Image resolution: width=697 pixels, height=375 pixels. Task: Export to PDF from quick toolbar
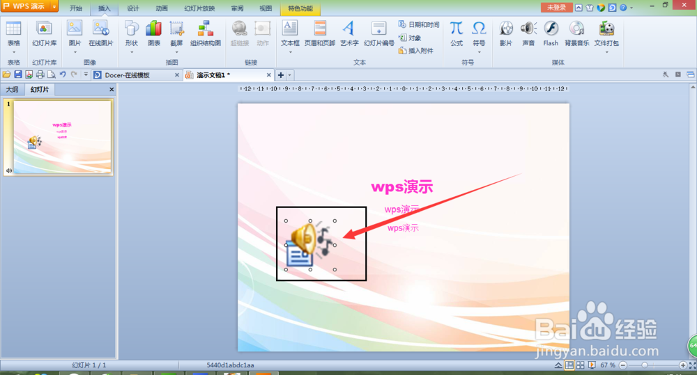[x=29, y=74]
